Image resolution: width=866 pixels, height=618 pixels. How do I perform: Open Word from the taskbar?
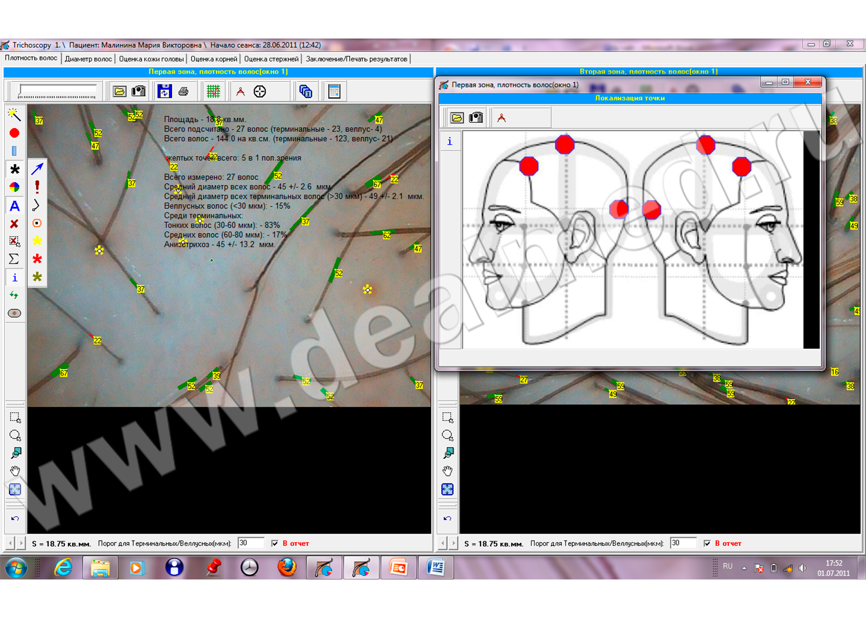[x=436, y=567]
